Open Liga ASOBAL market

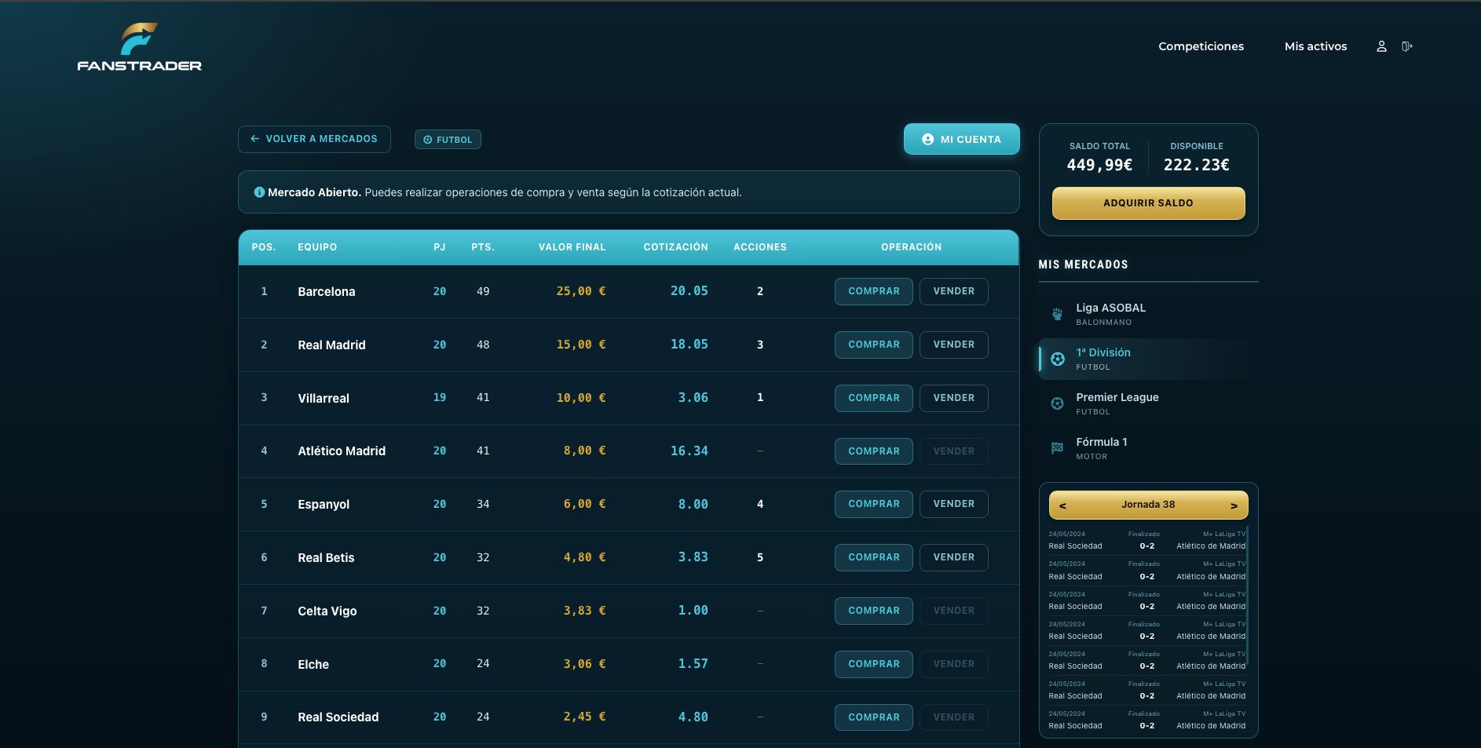click(1148, 314)
